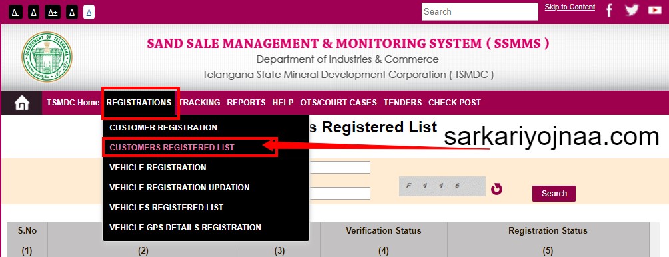
Task: Open the CHECK POST menu
Action: [455, 103]
